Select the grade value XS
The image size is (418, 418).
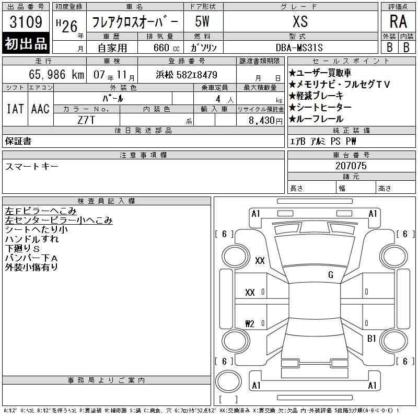pyautogui.click(x=300, y=21)
